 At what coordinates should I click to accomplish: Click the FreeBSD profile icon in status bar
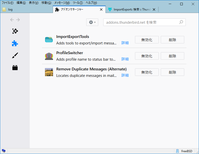click(x=177, y=151)
